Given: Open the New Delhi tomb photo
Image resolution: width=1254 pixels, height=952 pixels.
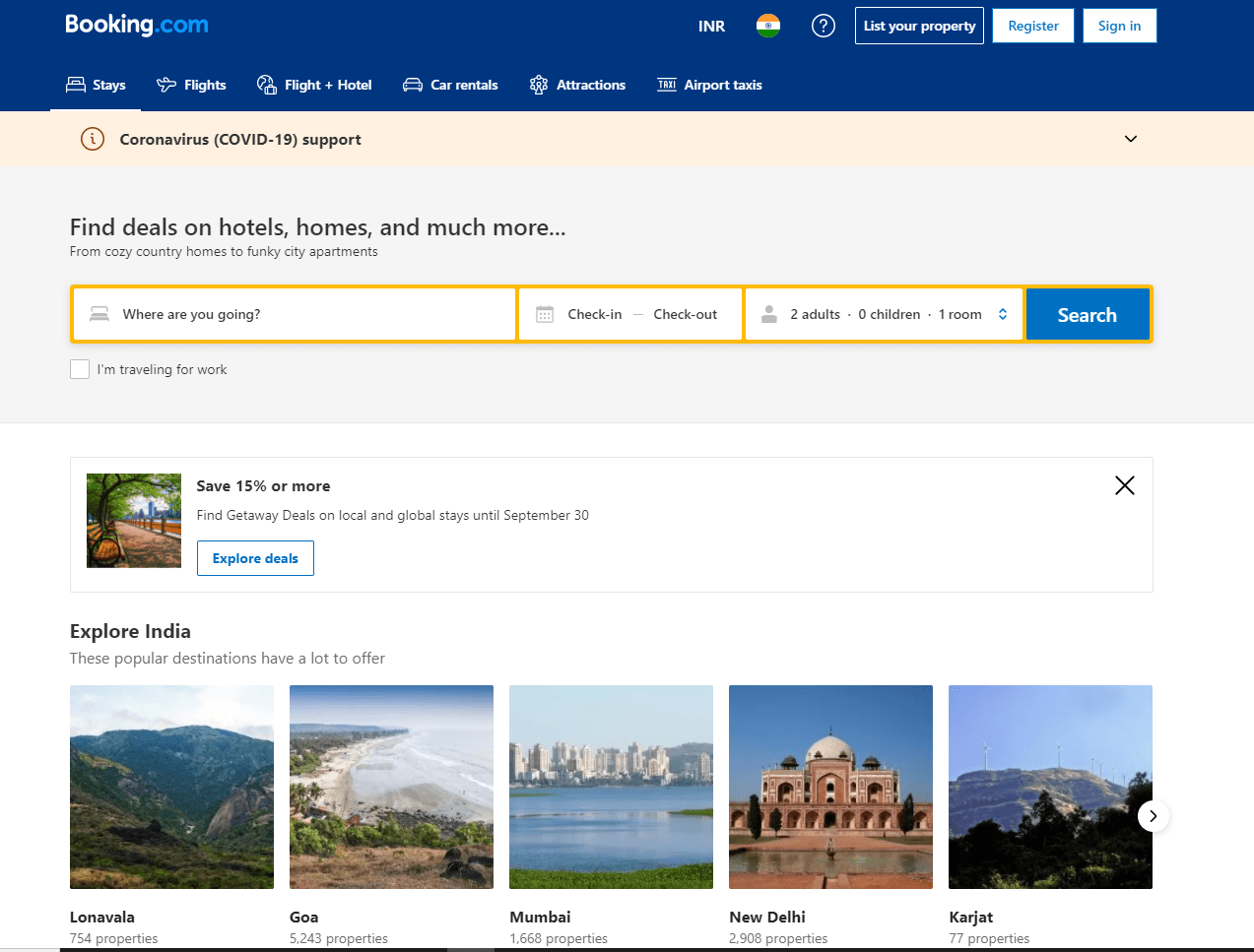Looking at the screenshot, I should (830, 787).
